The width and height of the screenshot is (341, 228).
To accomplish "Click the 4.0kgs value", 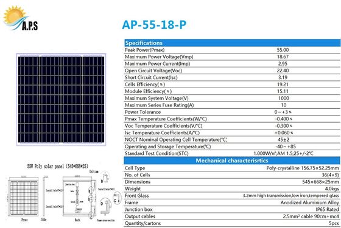I will [332, 189].
